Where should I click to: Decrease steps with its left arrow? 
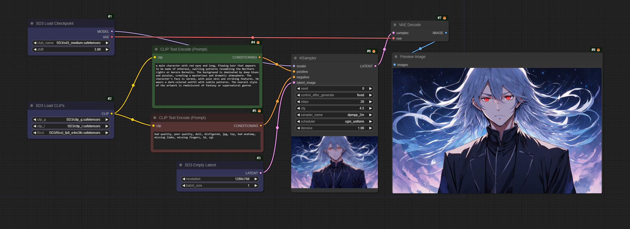[x=298, y=102]
